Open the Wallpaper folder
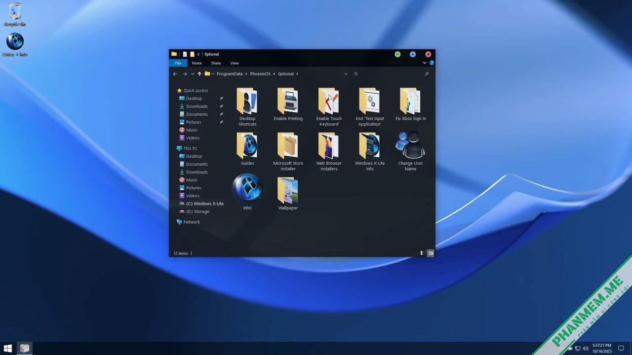This screenshot has width=632, height=355. pyautogui.click(x=288, y=194)
